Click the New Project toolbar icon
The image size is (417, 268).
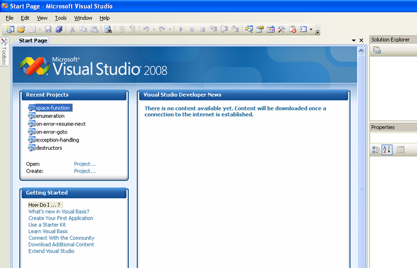point(11,29)
